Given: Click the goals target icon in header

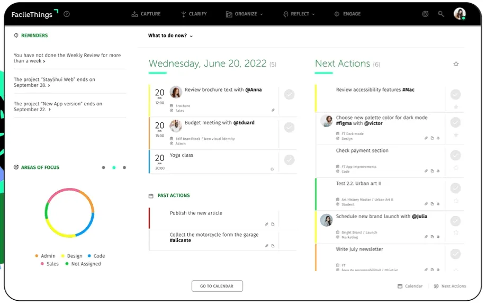Looking at the screenshot, I should [x=425, y=14].
